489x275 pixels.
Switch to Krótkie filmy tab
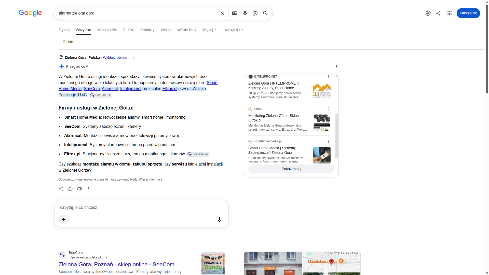coord(186,30)
